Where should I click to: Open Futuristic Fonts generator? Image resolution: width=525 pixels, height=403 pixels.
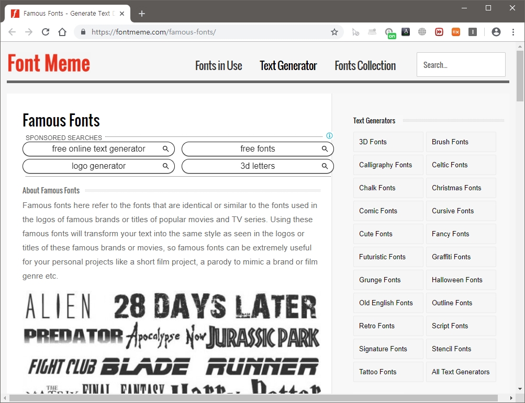click(388, 257)
